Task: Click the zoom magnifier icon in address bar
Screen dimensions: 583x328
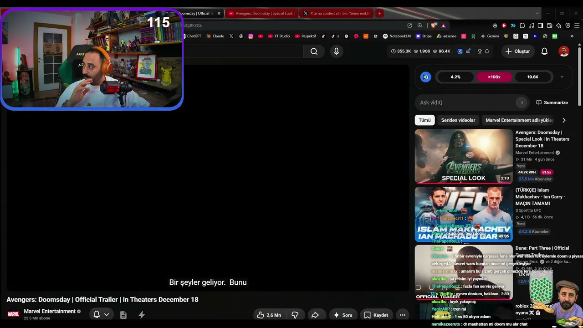Action: point(420,26)
